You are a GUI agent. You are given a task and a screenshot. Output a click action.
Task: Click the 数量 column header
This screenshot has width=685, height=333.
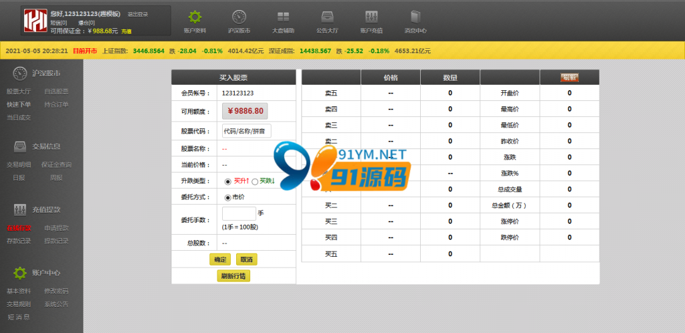click(x=450, y=78)
